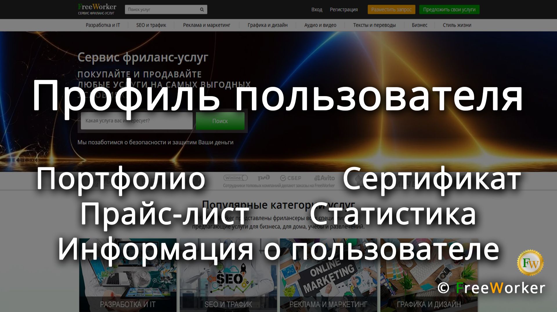The height and width of the screenshot is (312, 557).
Task: Select the Стиль жизни category
Action: point(457,25)
